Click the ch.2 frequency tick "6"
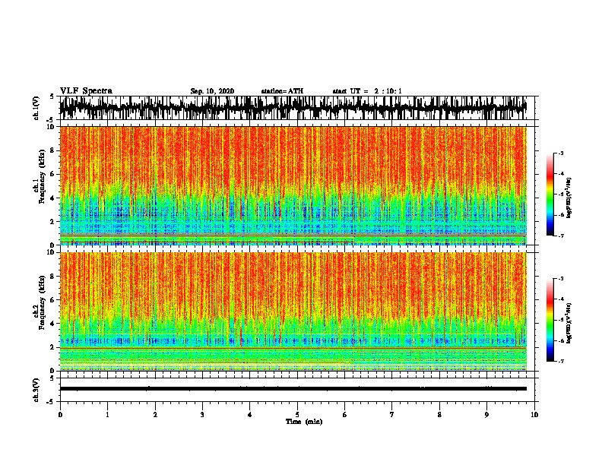Viewport: 602px width, 465px height. point(52,300)
